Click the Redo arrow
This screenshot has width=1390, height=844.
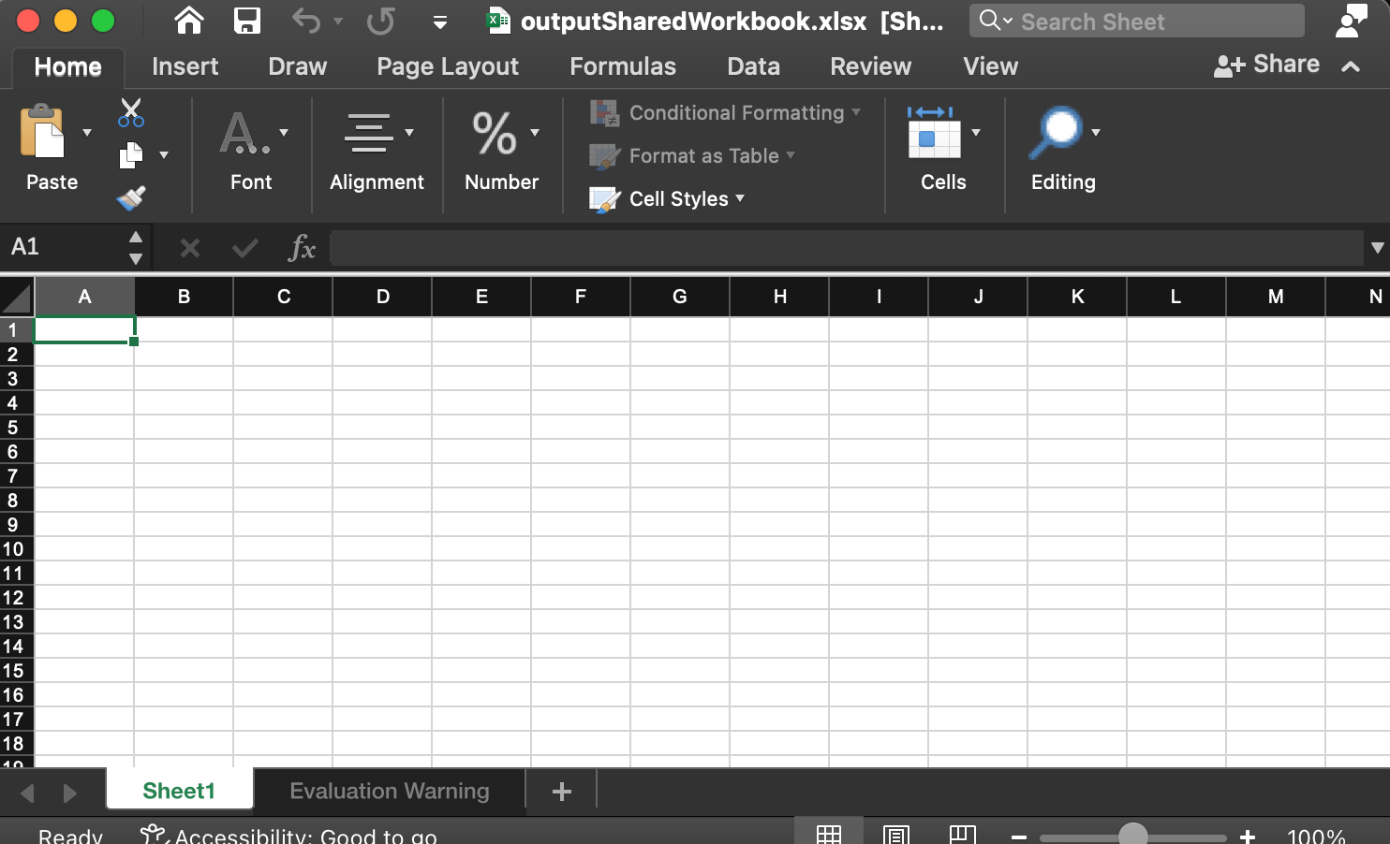(x=379, y=21)
